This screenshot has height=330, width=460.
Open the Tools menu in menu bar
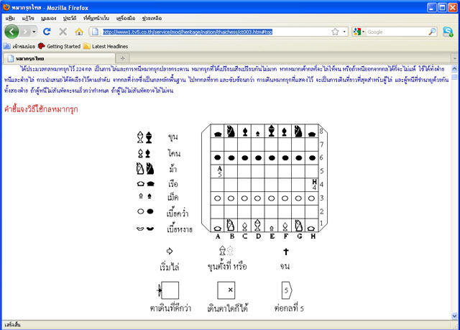pos(126,18)
